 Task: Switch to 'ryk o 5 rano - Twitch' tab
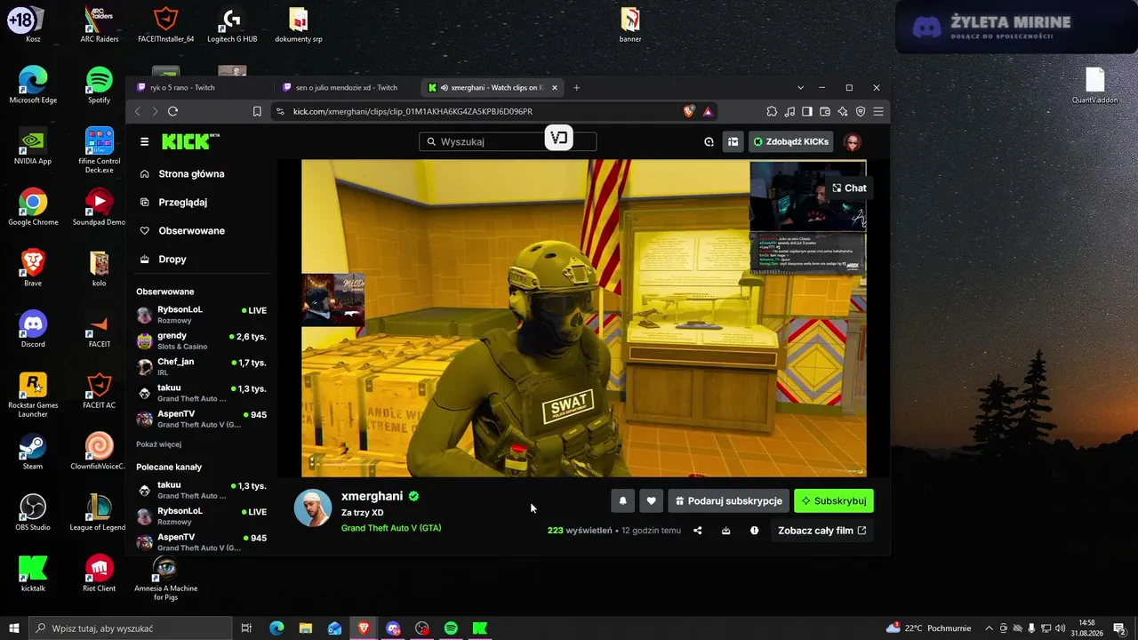[200, 88]
